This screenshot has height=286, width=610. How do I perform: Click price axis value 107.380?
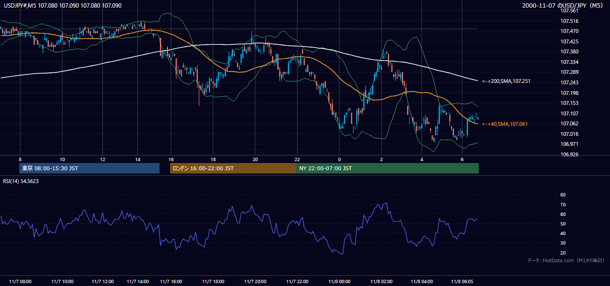tap(568, 51)
